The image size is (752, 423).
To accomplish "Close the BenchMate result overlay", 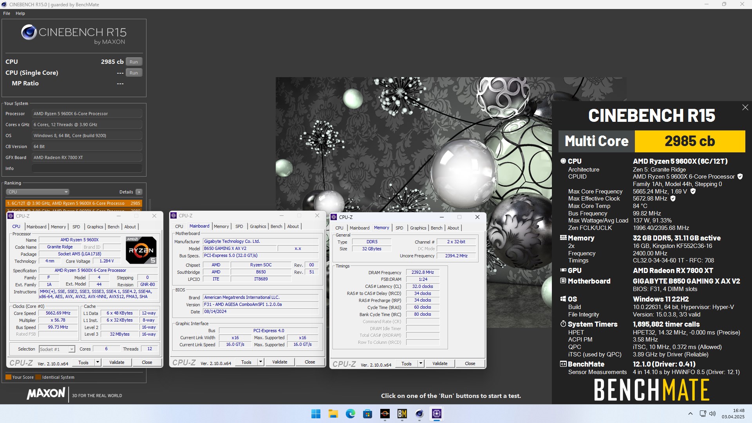I will coord(745,107).
